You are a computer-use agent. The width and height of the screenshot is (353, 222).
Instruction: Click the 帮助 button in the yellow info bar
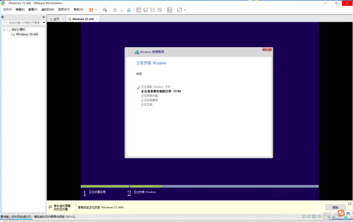tap(335, 207)
